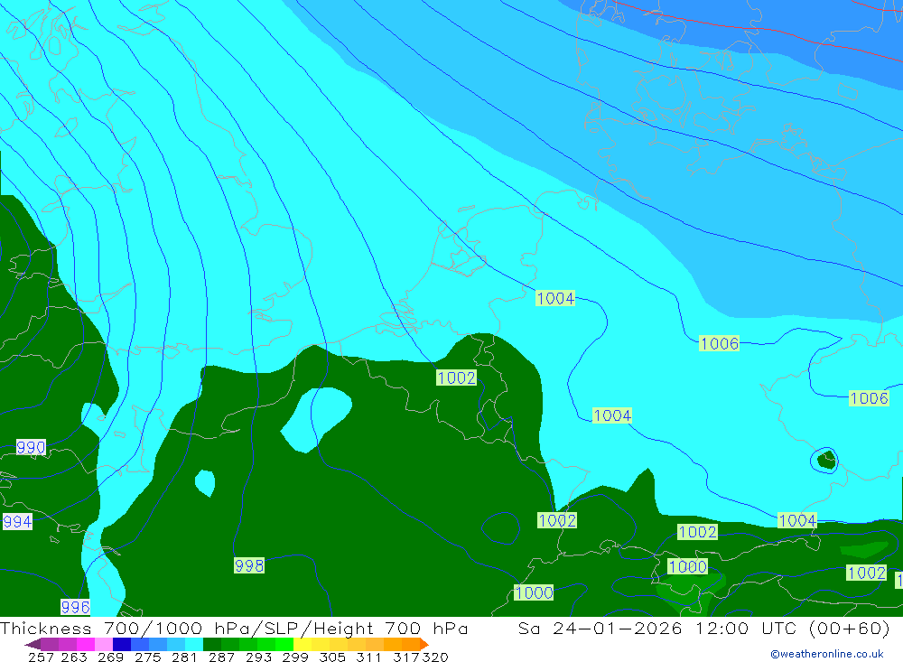Click the UTC text
Image resolution: width=903 pixels, height=662 pixels.
779,628
